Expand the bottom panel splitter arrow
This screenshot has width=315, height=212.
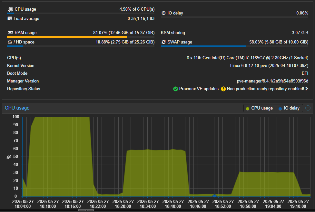coord(86,210)
